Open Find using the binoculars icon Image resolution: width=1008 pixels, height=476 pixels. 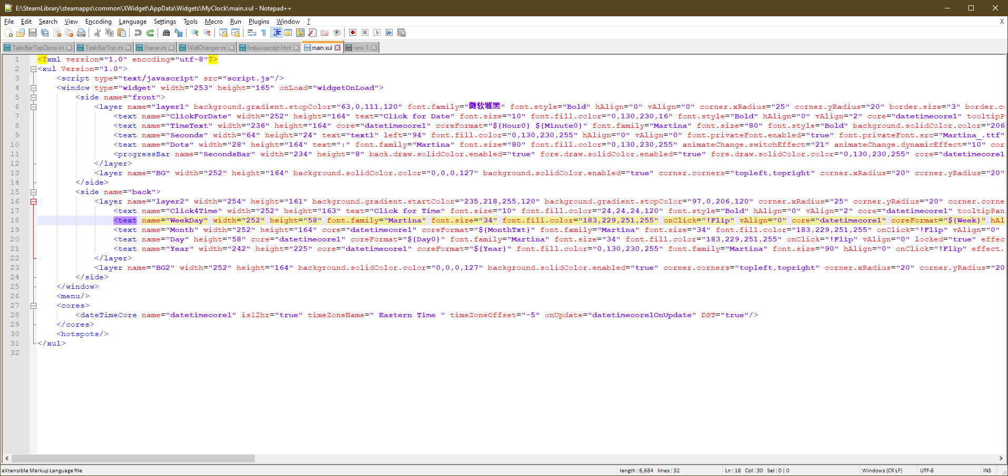click(x=167, y=33)
